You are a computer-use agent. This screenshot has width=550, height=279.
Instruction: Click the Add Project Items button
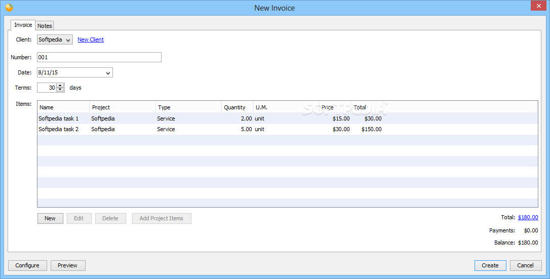[x=162, y=218]
